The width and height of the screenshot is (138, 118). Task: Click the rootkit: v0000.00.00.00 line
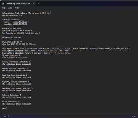pyautogui.click(x=15, y=24)
